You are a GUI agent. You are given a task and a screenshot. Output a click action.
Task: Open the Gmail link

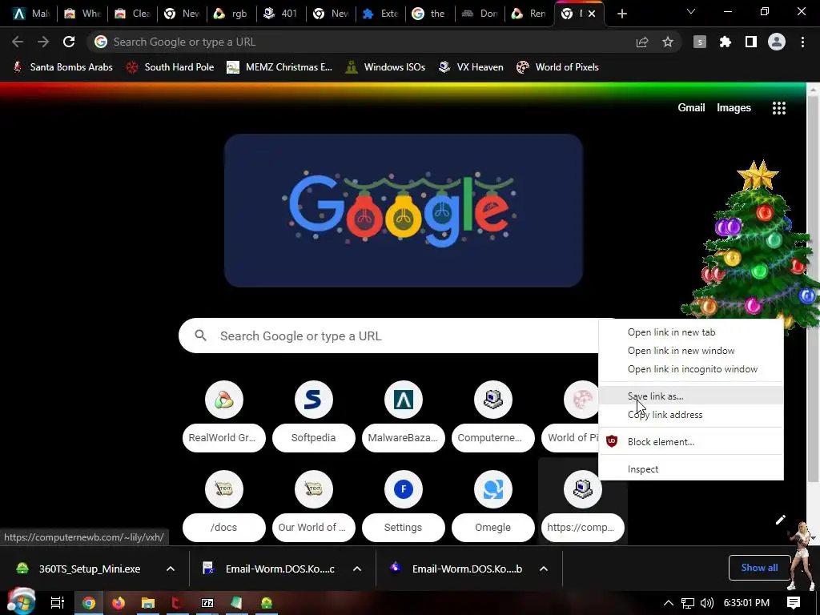[691, 108]
